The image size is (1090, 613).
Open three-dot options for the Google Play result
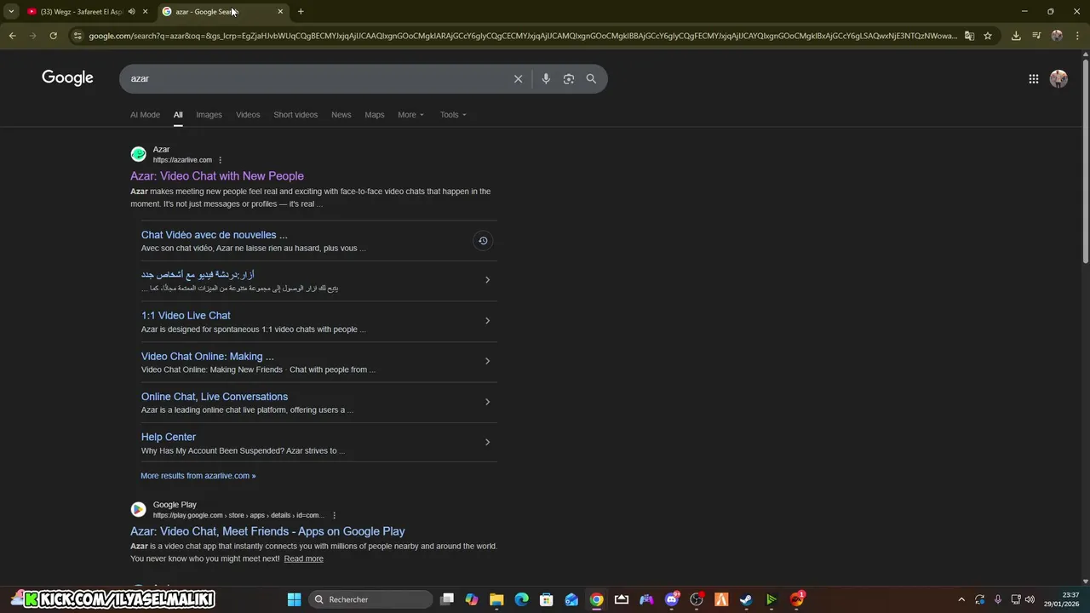pos(334,515)
